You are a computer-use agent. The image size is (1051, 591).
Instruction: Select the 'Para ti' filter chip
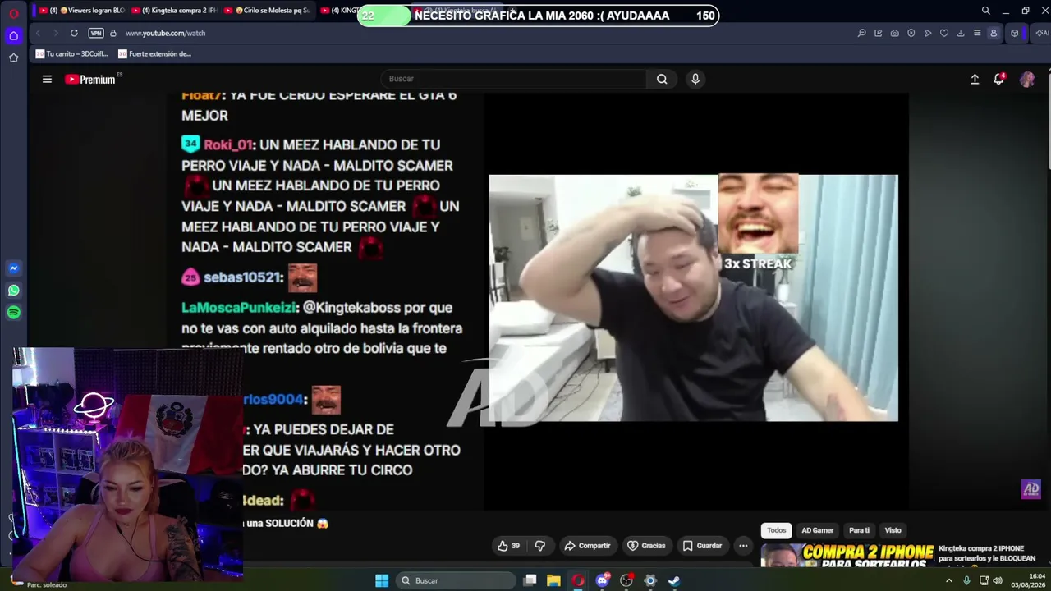tap(859, 530)
